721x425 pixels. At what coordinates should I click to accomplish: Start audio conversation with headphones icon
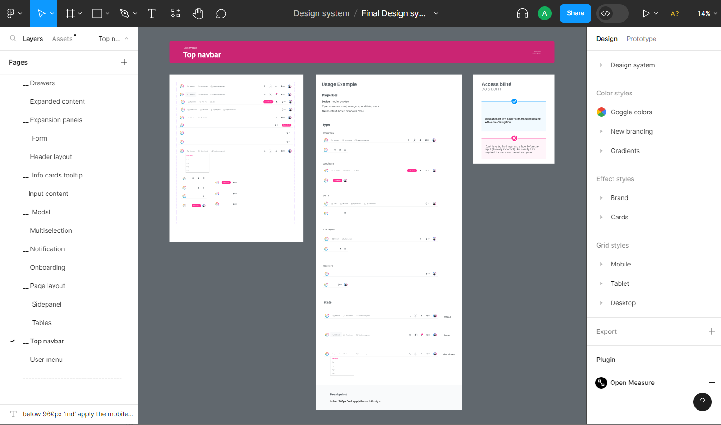tap(523, 13)
